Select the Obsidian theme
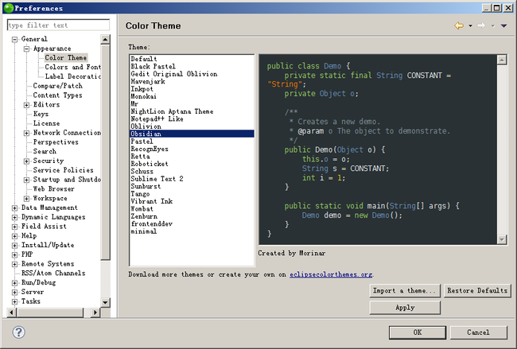Screen dimensions: 517x349 click(192, 134)
